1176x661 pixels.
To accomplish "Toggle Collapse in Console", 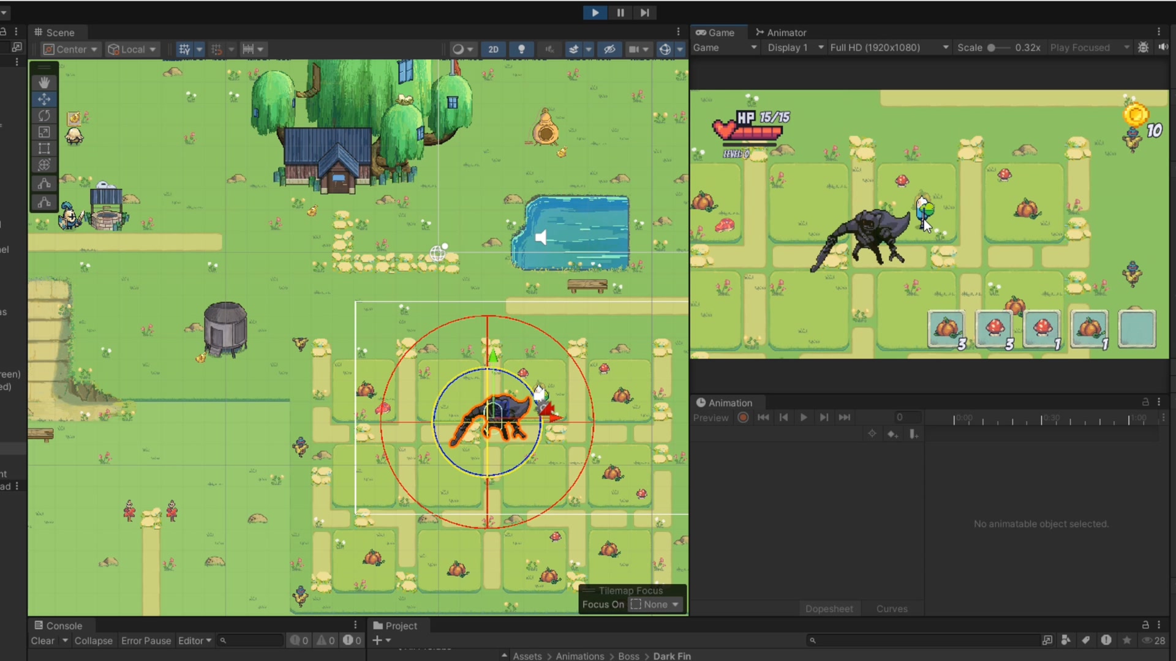I will (x=93, y=641).
